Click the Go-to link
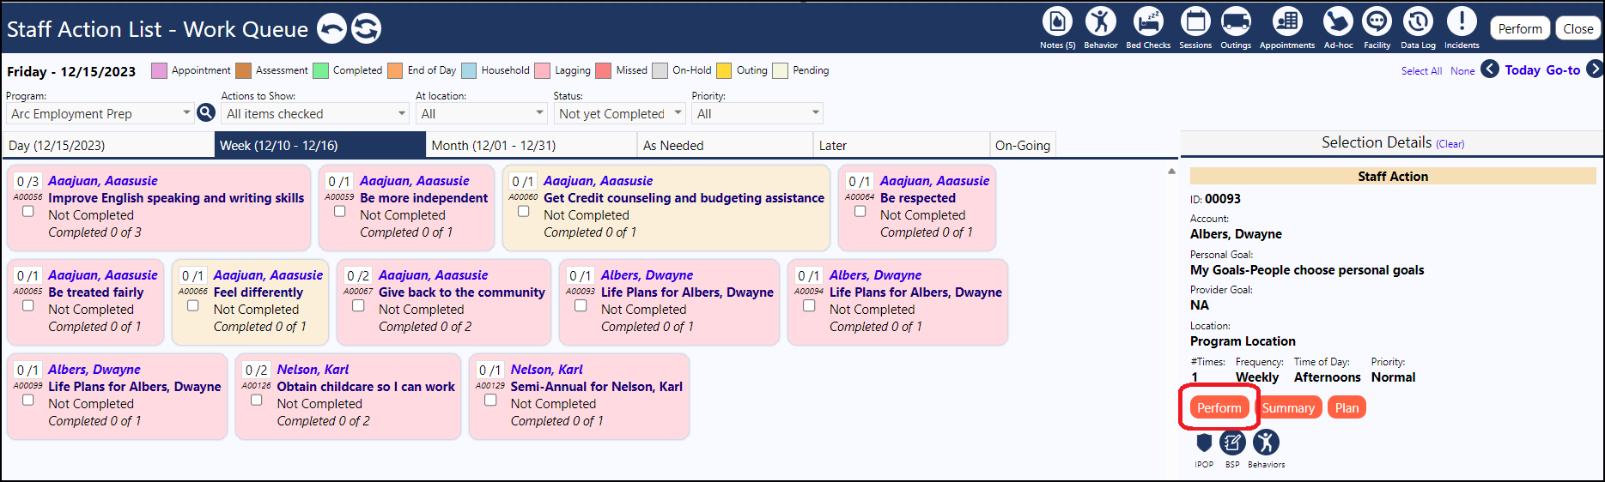The width and height of the screenshot is (1605, 482). [x=1563, y=70]
